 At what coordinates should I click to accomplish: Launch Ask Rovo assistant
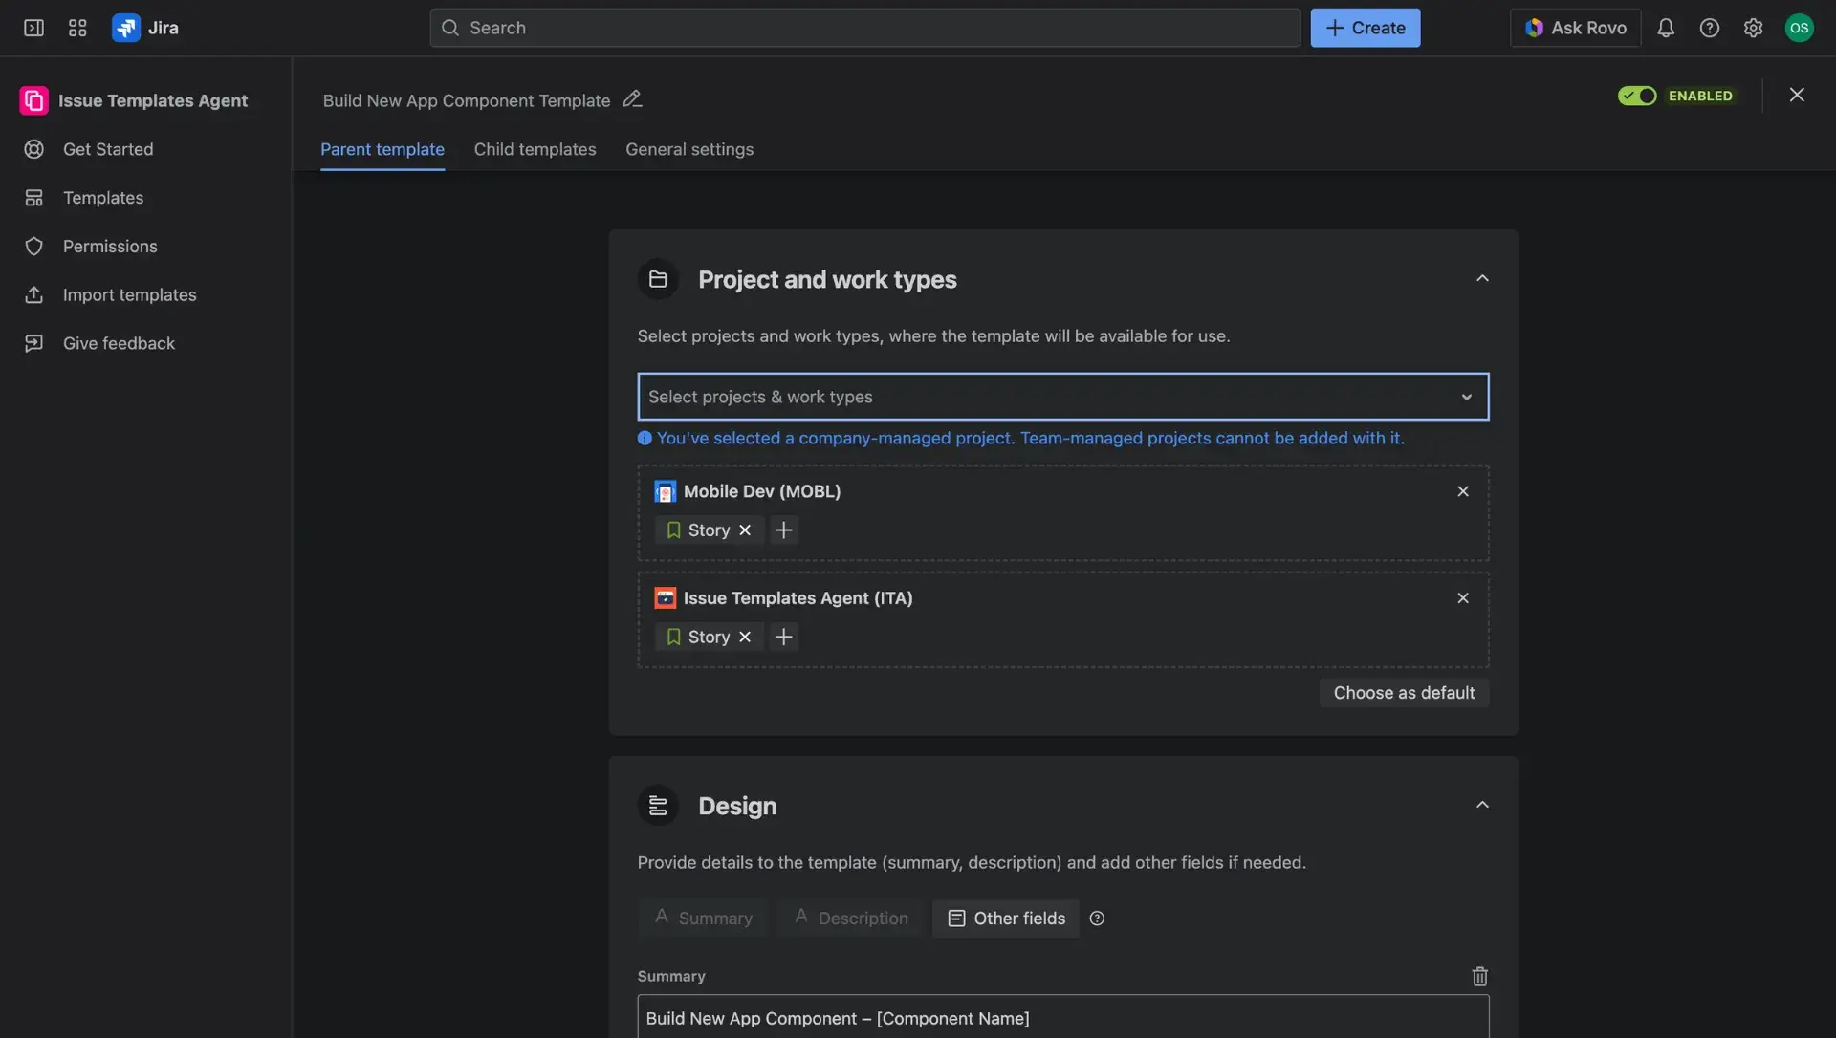pyautogui.click(x=1574, y=28)
